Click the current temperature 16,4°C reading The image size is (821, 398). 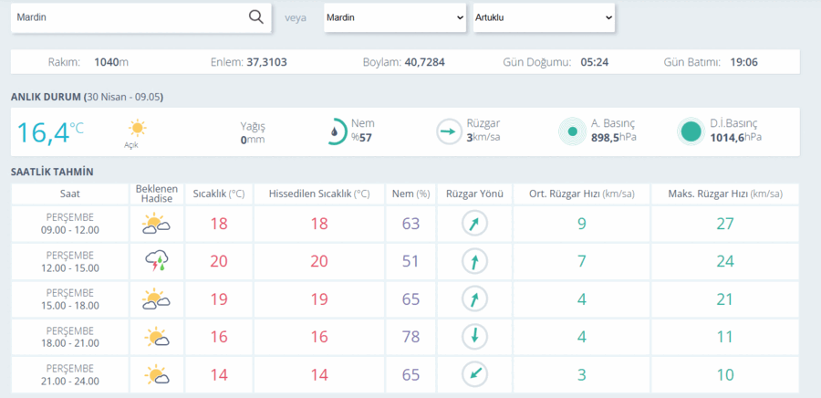pos(50,132)
